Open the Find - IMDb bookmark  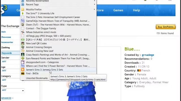pos(32,74)
